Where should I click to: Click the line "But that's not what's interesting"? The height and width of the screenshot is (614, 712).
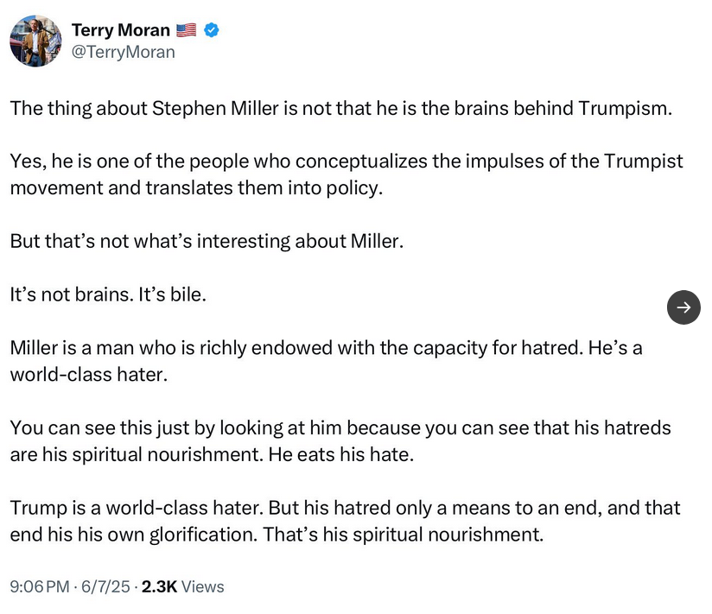207,240
